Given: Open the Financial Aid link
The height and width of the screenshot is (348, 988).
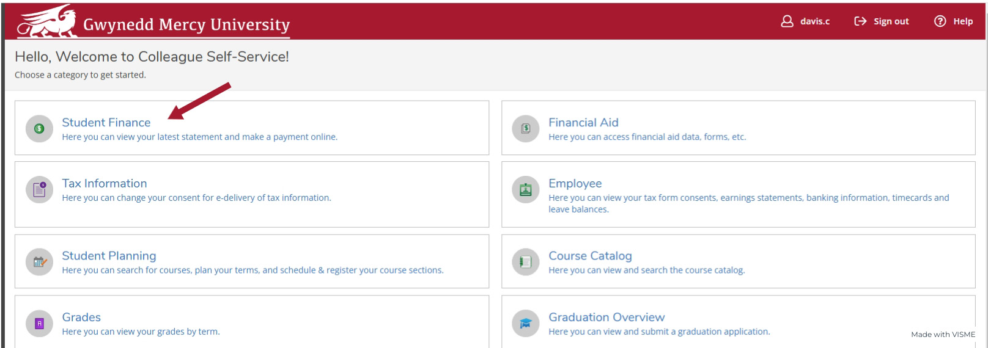Looking at the screenshot, I should click(x=583, y=122).
